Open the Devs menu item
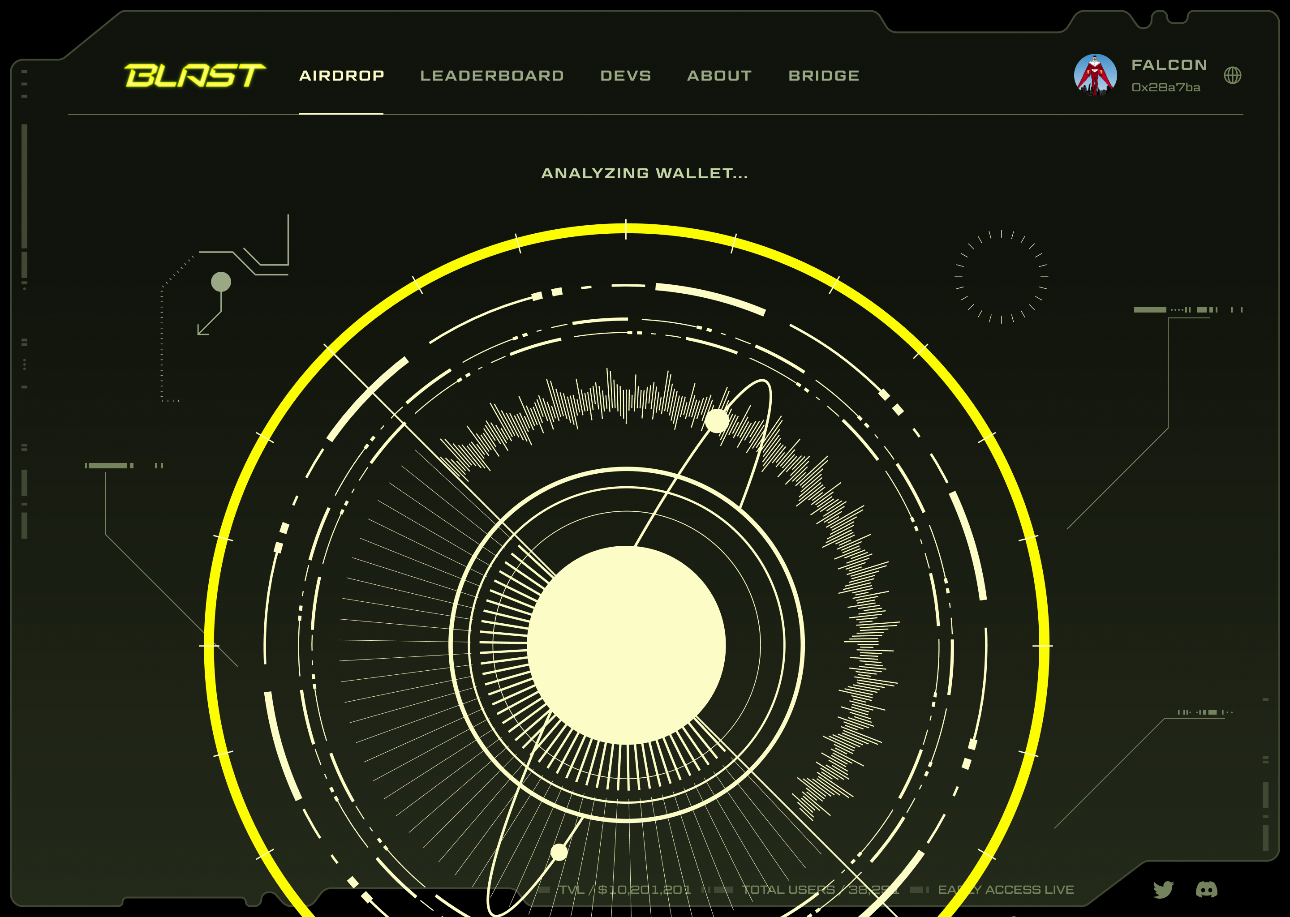Image resolution: width=1290 pixels, height=917 pixels. click(626, 76)
